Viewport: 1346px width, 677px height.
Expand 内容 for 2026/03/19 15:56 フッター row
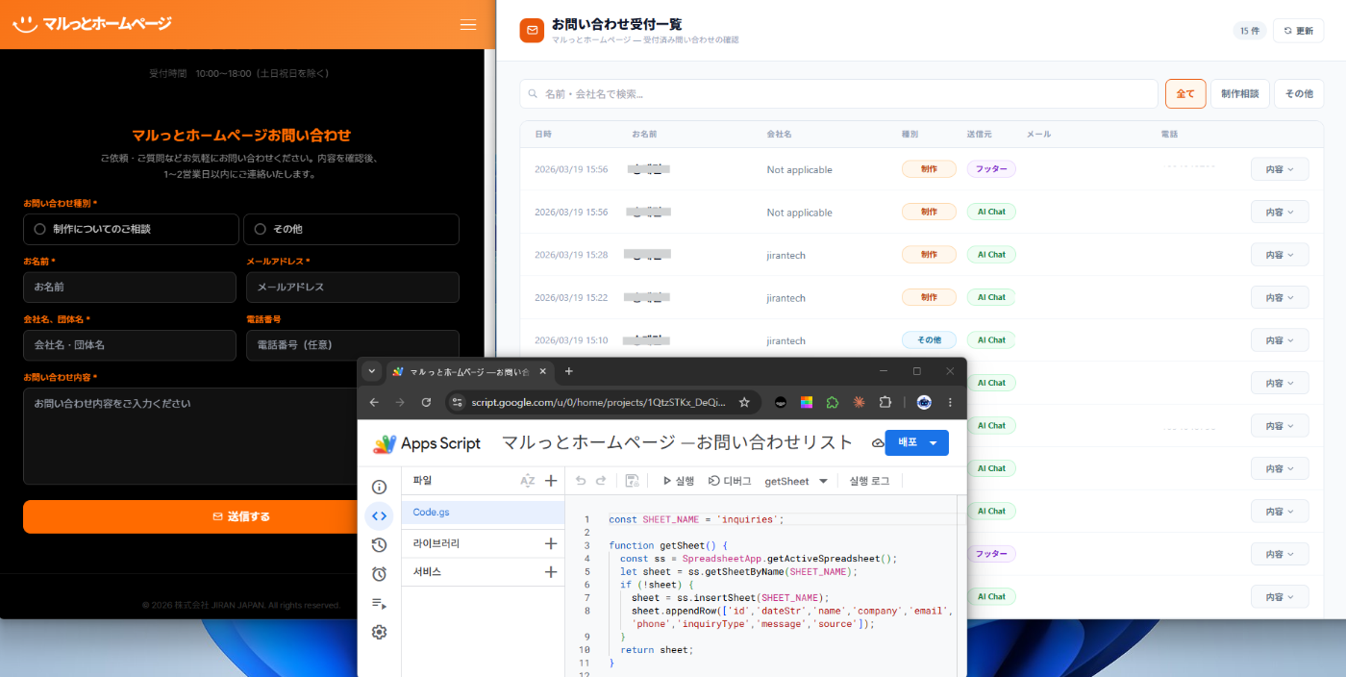click(1280, 169)
